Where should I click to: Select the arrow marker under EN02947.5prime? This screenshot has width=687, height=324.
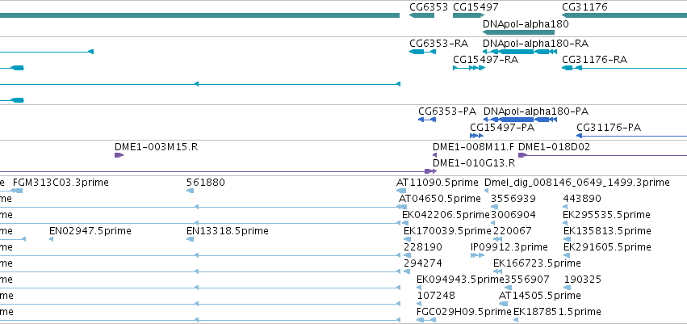[51, 239]
